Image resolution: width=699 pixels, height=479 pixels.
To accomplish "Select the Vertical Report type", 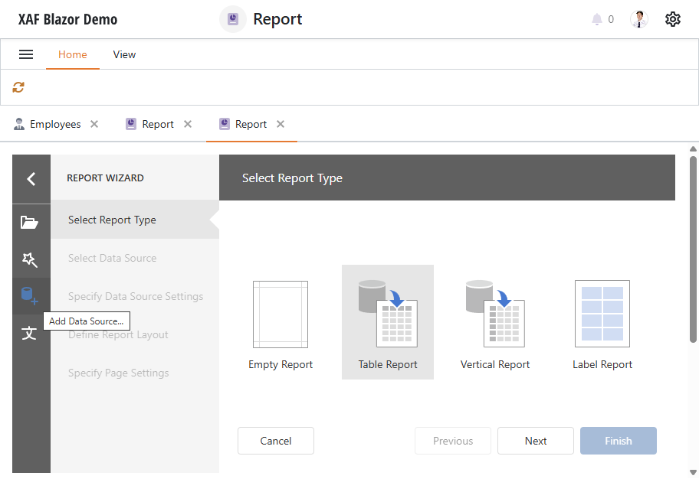I will (495, 322).
